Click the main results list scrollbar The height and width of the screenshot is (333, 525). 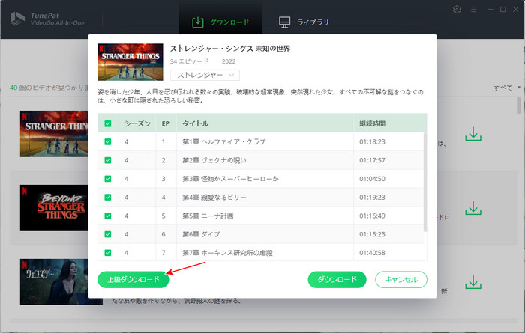tap(519, 106)
